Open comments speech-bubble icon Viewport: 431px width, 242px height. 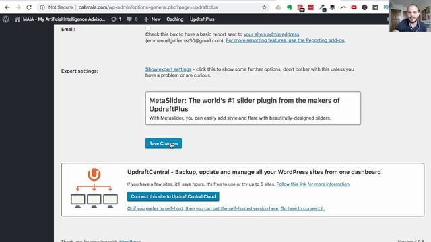tap(129, 19)
